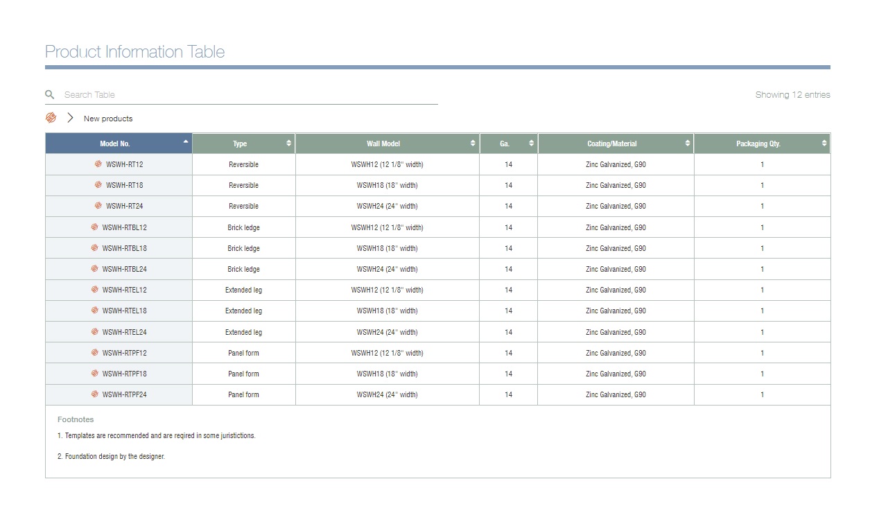This screenshot has width=879, height=531.
Task: Click new-product icon beside WSWH-RTBL24
Action: 95,269
